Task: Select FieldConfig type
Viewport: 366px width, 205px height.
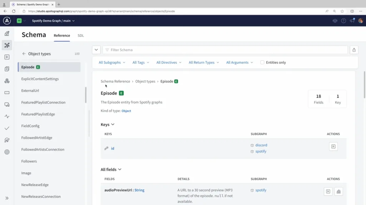Action: point(30,126)
